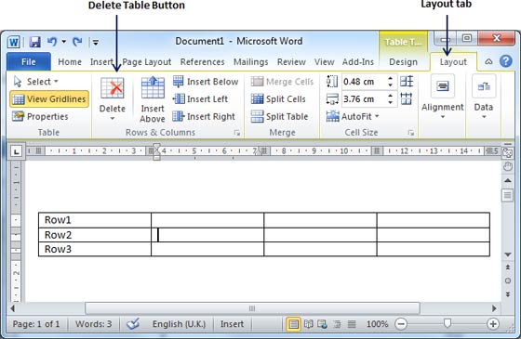This screenshot has height=339, width=521.
Task: Click Insert Below
Action: click(206, 82)
